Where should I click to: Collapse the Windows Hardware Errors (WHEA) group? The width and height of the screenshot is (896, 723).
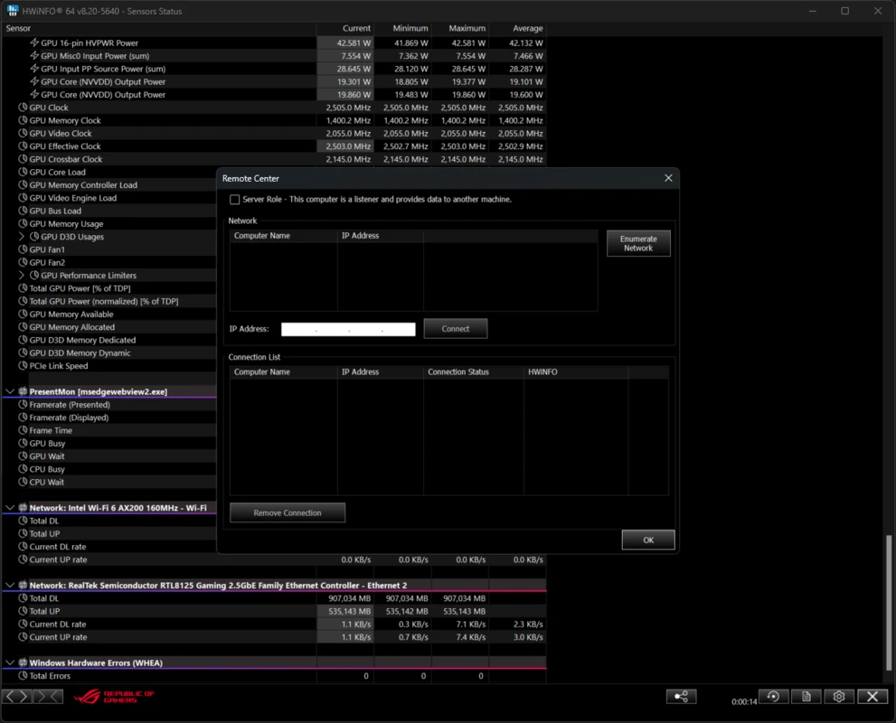pos(10,662)
